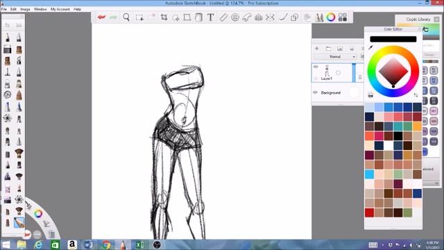The width and height of the screenshot is (444, 250).
Task: Activate the Ruler tool
Action: (x=223, y=17)
